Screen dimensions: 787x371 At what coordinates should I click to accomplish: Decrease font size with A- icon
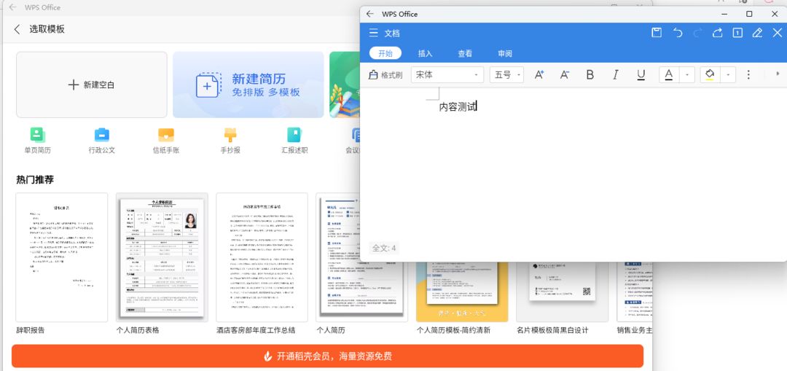click(564, 75)
